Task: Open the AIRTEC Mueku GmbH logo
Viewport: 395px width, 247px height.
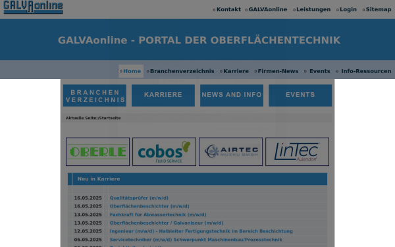Action: tap(231, 151)
